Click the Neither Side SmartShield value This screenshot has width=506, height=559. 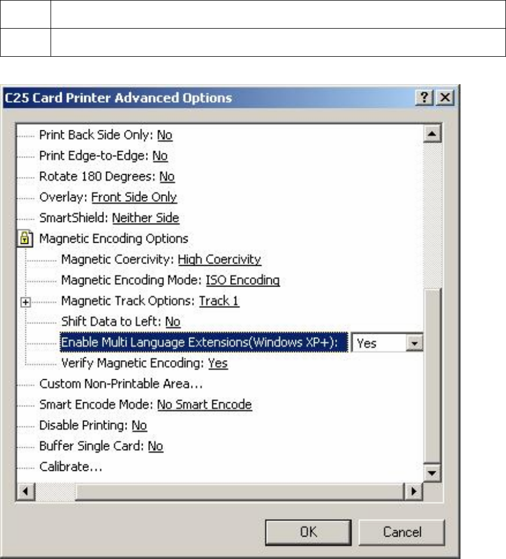145,218
